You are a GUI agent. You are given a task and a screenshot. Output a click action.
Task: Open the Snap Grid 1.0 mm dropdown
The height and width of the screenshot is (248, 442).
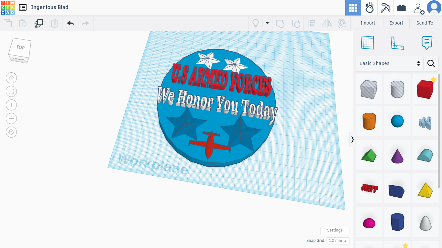click(338, 241)
